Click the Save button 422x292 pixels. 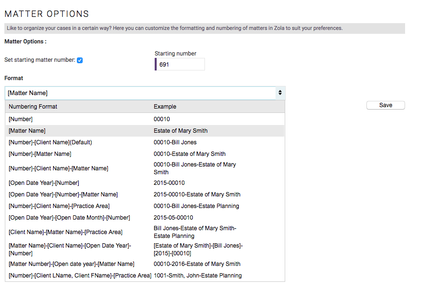point(385,105)
